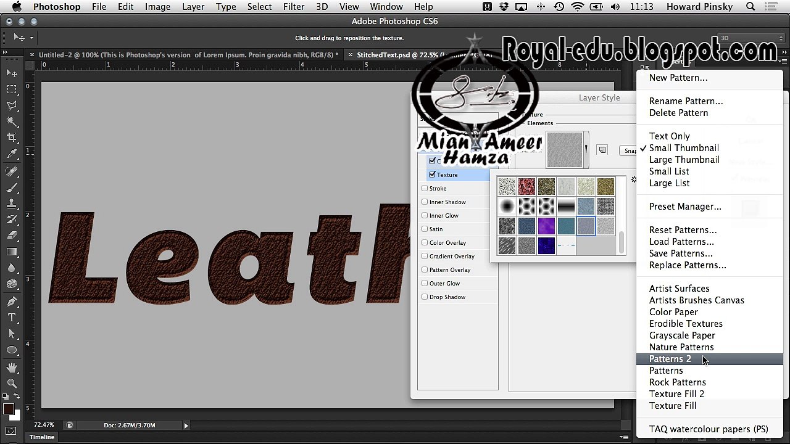The width and height of the screenshot is (790, 444).
Task: Switch to the Untitled-2 document tab
Action: pyautogui.click(x=188, y=55)
